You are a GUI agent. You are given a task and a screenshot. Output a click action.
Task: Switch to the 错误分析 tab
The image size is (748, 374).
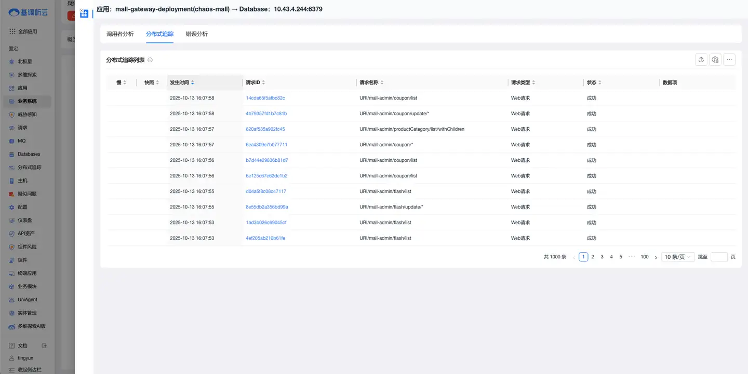point(197,34)
